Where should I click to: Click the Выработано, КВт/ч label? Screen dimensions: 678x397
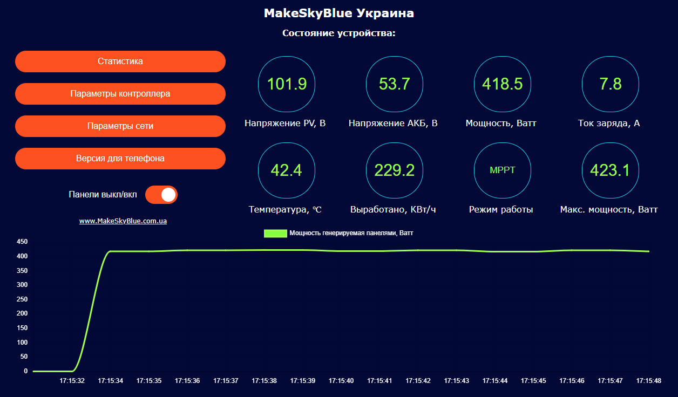click(393, 210)
